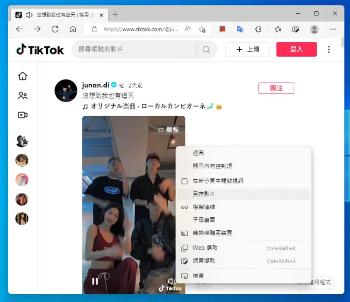Image resolution: width=350 pixels, height=302 pixels.
Task: Click the 上傳 upload button
Action: pyautogui.click(x=248, y=49)
